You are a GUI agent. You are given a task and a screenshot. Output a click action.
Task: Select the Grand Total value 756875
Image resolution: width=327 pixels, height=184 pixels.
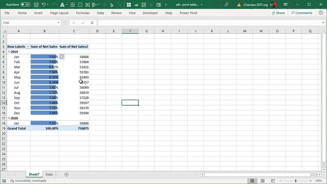(74, 128)
